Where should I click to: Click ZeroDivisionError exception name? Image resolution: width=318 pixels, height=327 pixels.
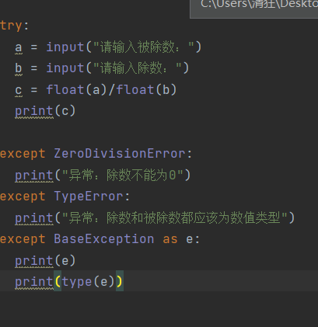120,154
